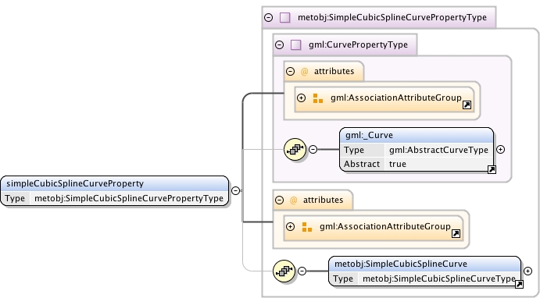
Task: Select Type property name in gml:_Curve
Action: pos(354,150)
